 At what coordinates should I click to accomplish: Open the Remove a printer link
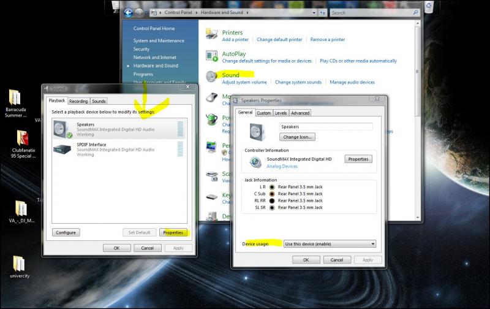point(328,39)
